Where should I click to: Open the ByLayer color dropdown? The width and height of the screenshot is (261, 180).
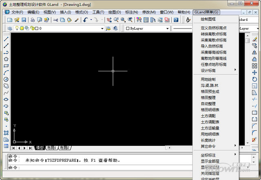[x=168, y=29]
